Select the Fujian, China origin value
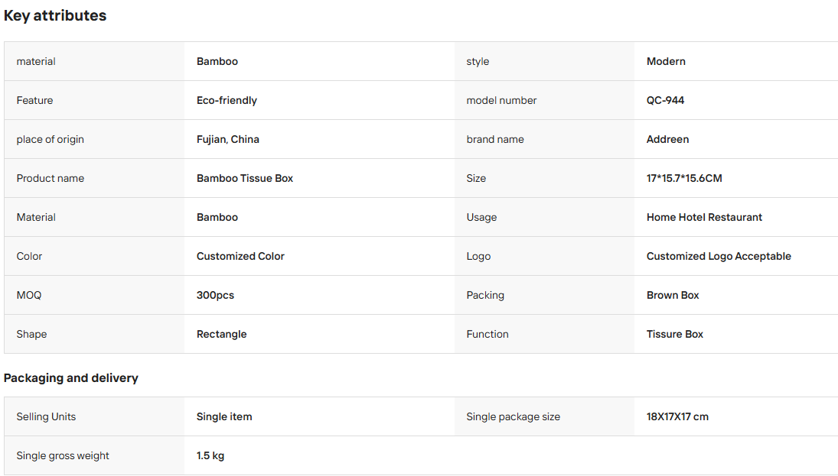 pos(227,139)
